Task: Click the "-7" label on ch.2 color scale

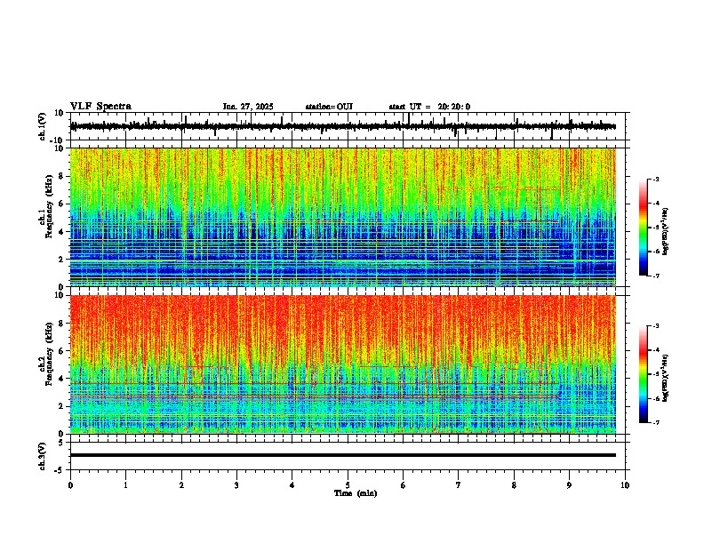Action: (655, 422)
